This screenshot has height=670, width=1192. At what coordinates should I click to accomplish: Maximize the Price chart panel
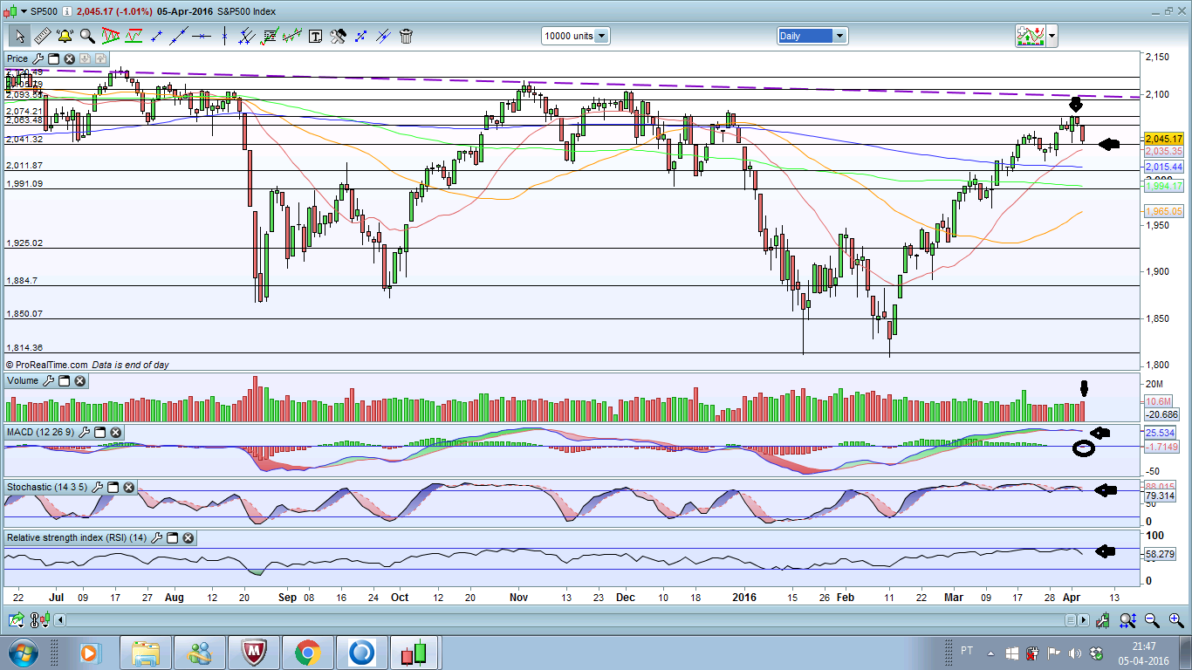point(53,58)
